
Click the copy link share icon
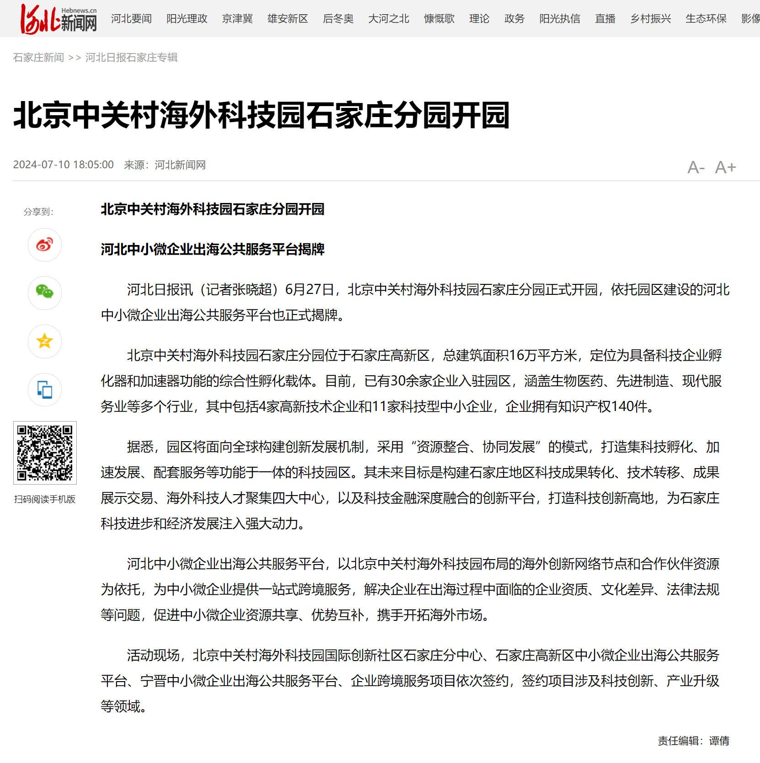(45, 390)
